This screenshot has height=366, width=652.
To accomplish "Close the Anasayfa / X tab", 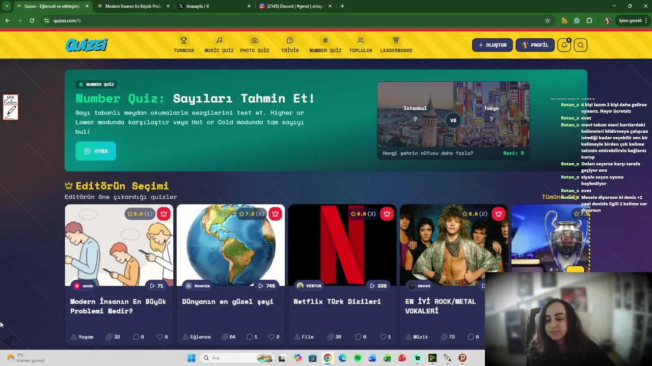I will [x=249, y=6].
